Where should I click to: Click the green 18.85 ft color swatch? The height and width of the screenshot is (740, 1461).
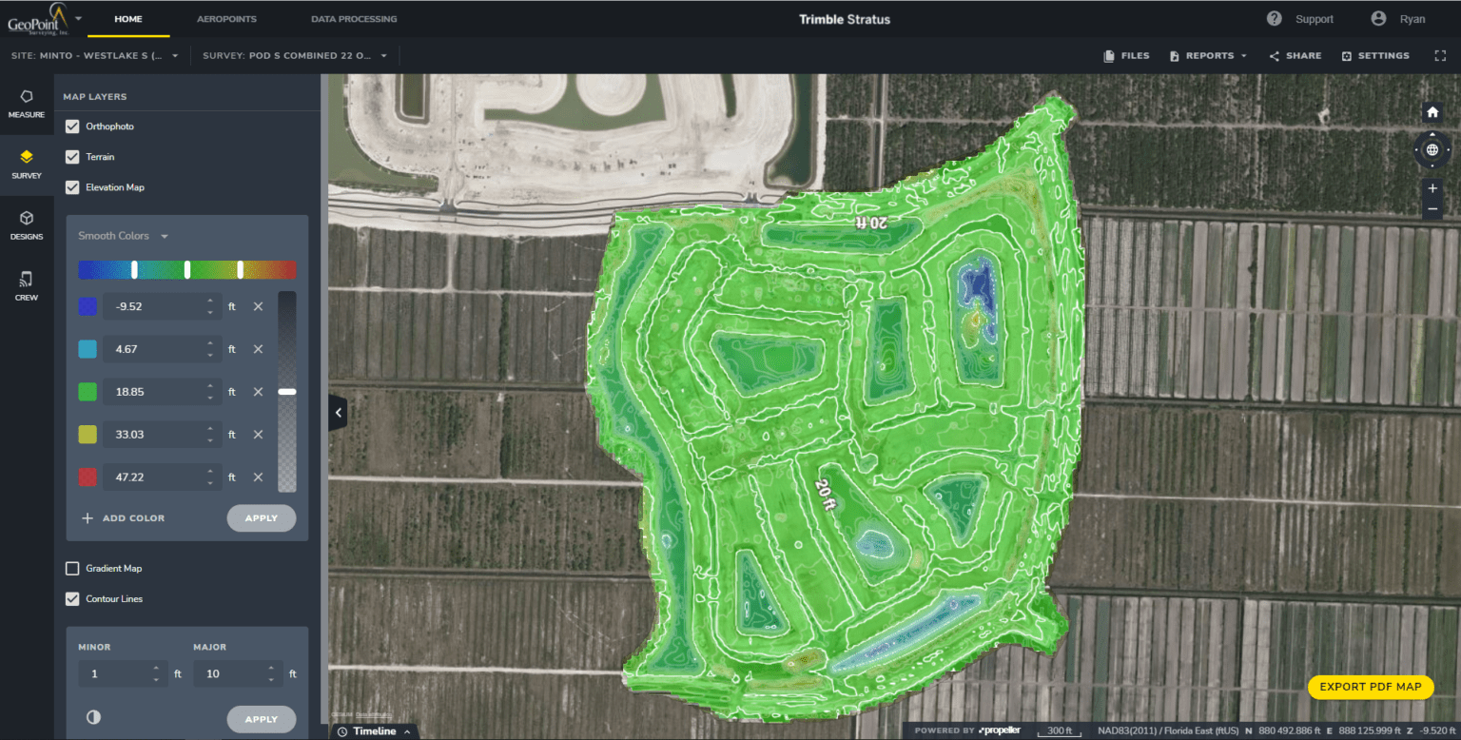pyautogui.click(x=88, y=392)
